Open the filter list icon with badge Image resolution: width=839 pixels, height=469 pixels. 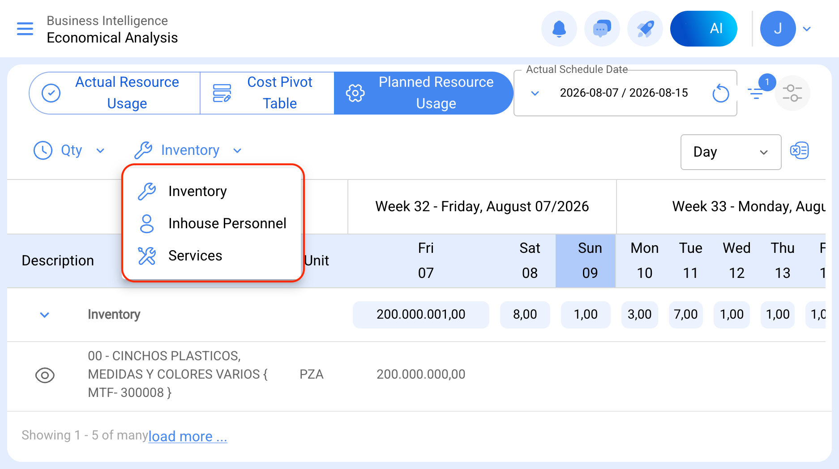[757, 93]
